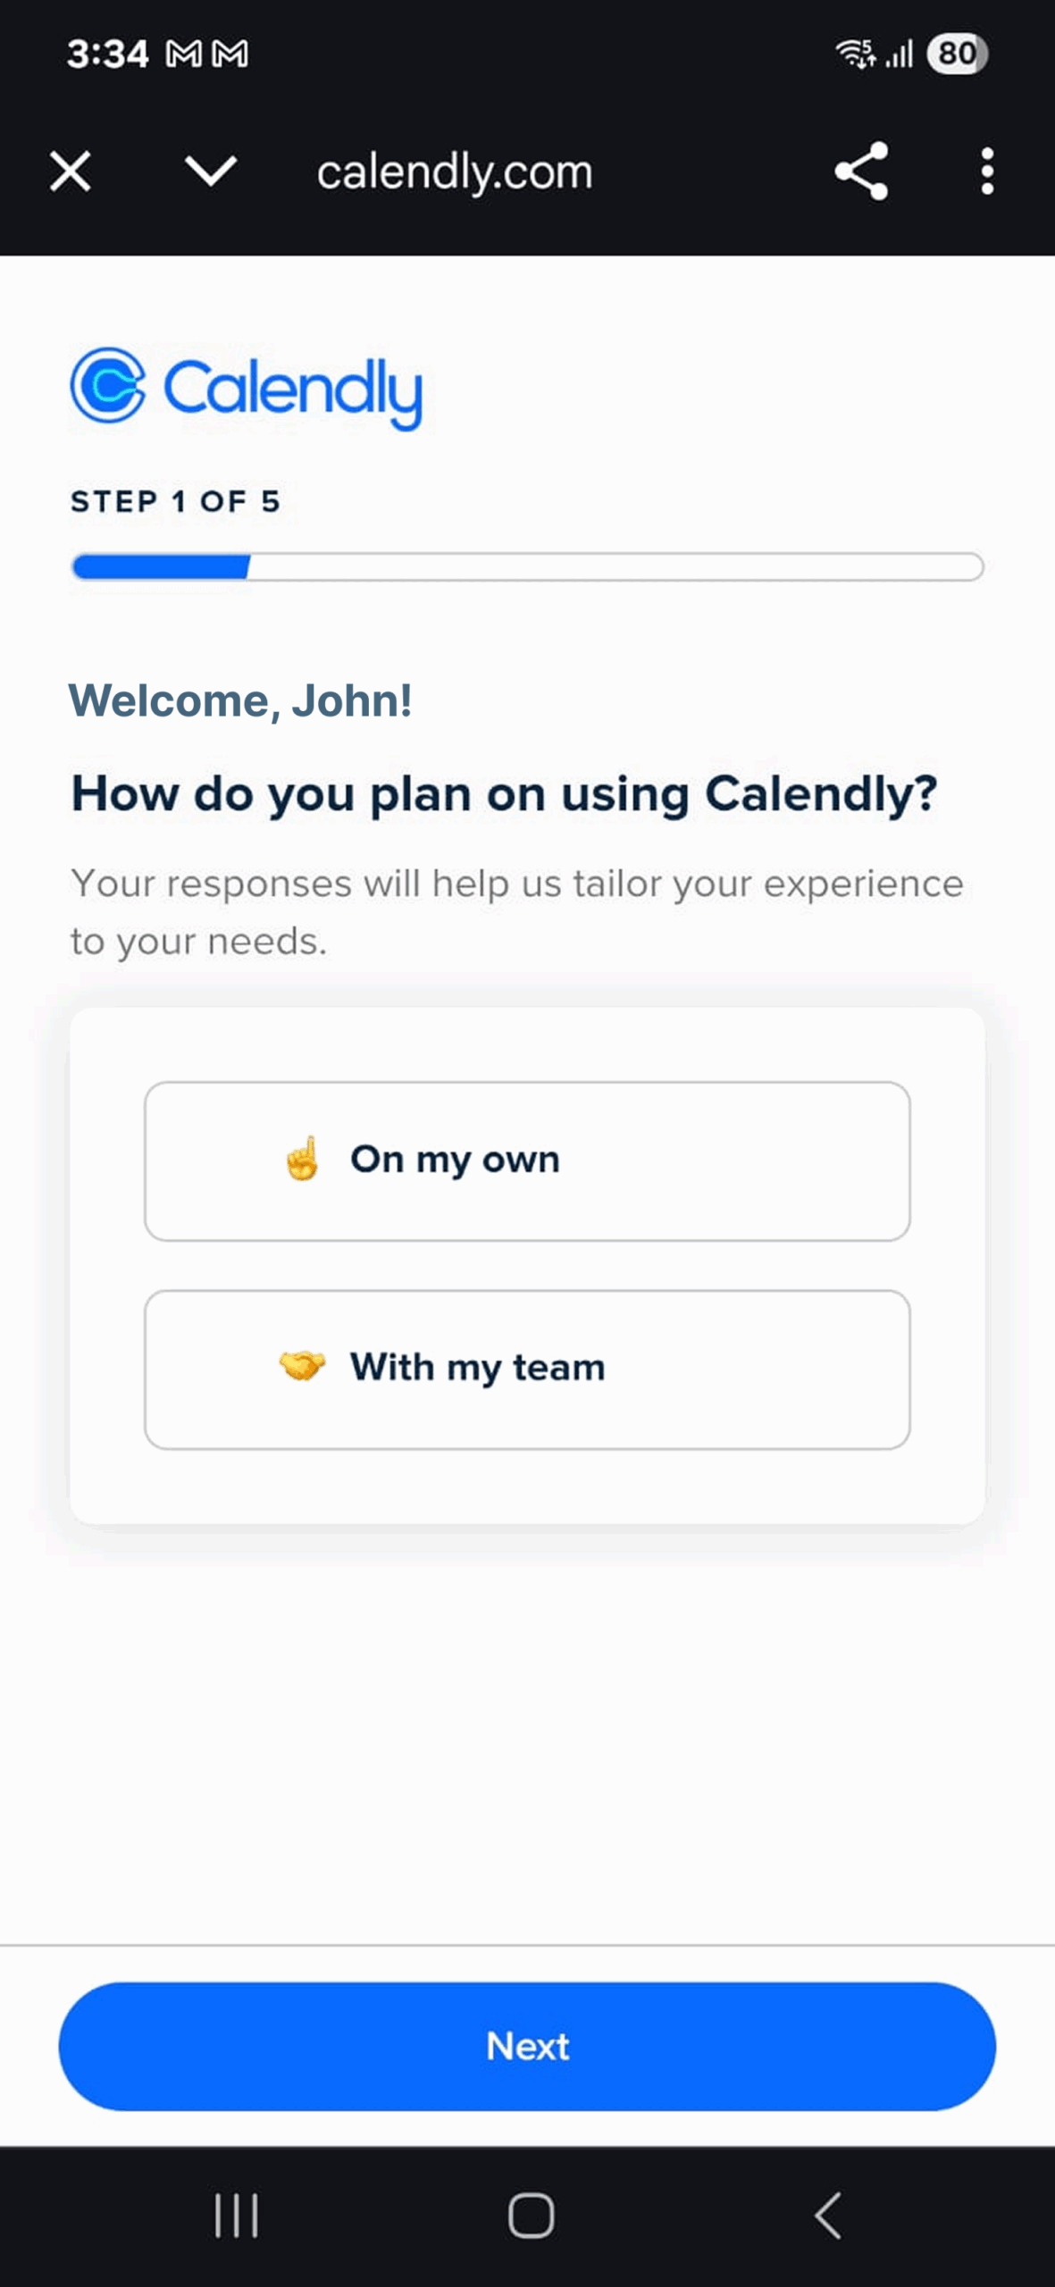Tap the pointing finger emoji icon
The height and width of the screenshot is (2287, 1055).
[302, 1159]
